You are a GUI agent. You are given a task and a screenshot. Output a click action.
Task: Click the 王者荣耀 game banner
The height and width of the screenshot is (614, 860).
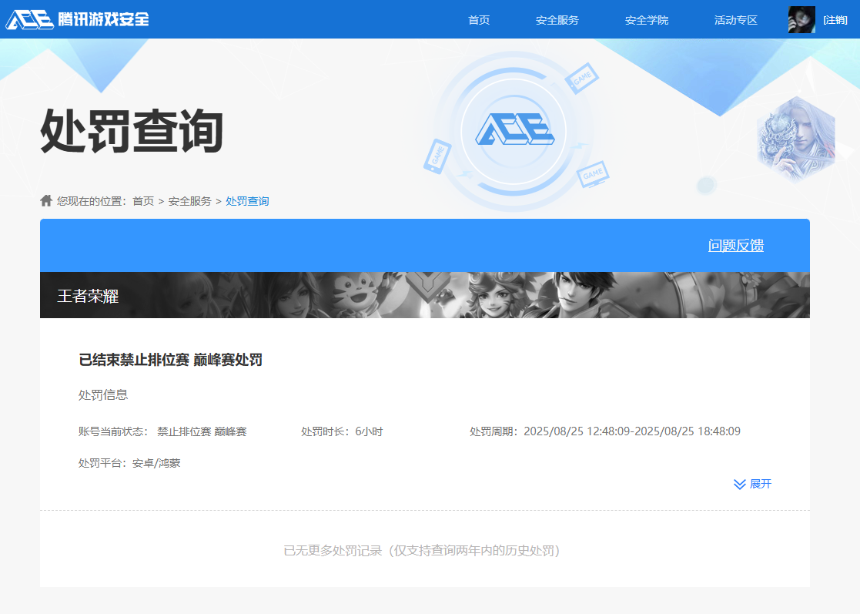[424, 295]
